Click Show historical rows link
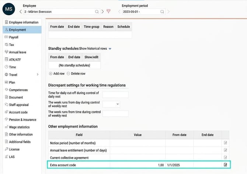This screenshot has width=247, height=174. (93, 48)
